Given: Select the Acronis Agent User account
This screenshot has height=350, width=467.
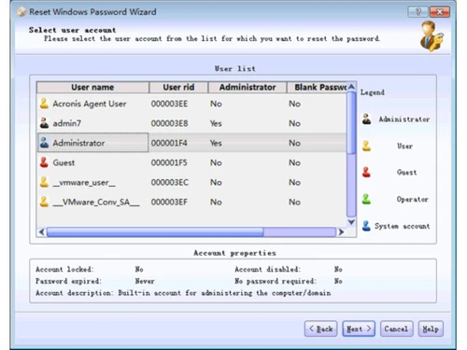Looking at the screenshot, I should (x=90, y=104).
